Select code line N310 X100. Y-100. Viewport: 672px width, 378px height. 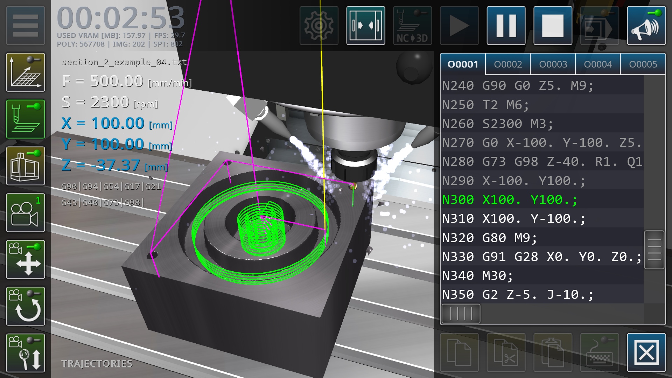513,219
